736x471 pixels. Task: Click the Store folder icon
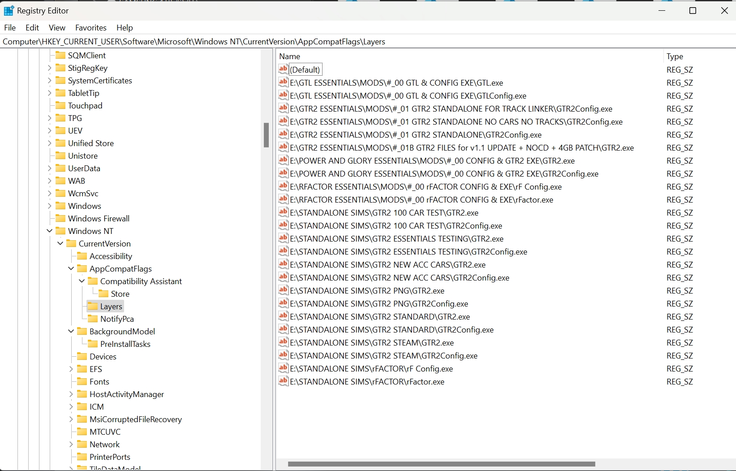click(x=103, y=294)
